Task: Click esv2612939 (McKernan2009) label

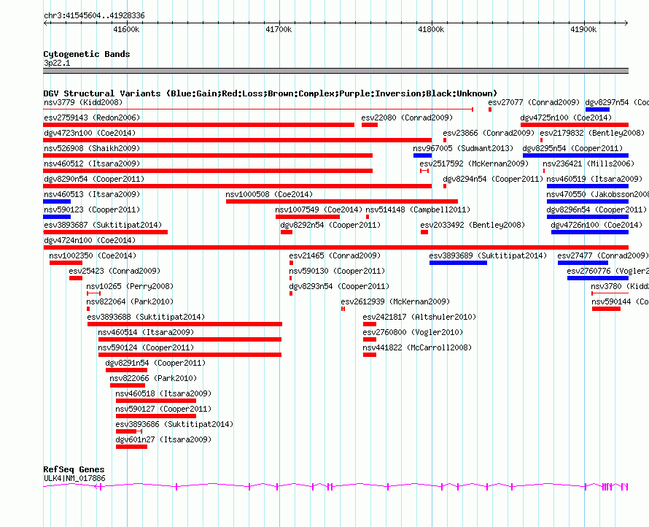Action: 395,301
